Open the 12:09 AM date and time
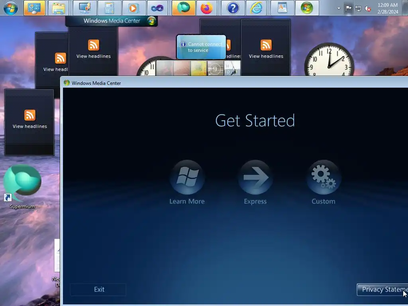408x306 pixels. pyautogui.click(x=388, y=8)
